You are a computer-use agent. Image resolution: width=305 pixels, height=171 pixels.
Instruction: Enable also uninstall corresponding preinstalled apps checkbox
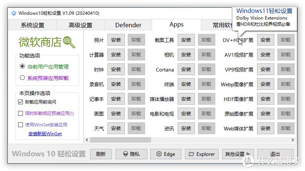tap(20, 114)
